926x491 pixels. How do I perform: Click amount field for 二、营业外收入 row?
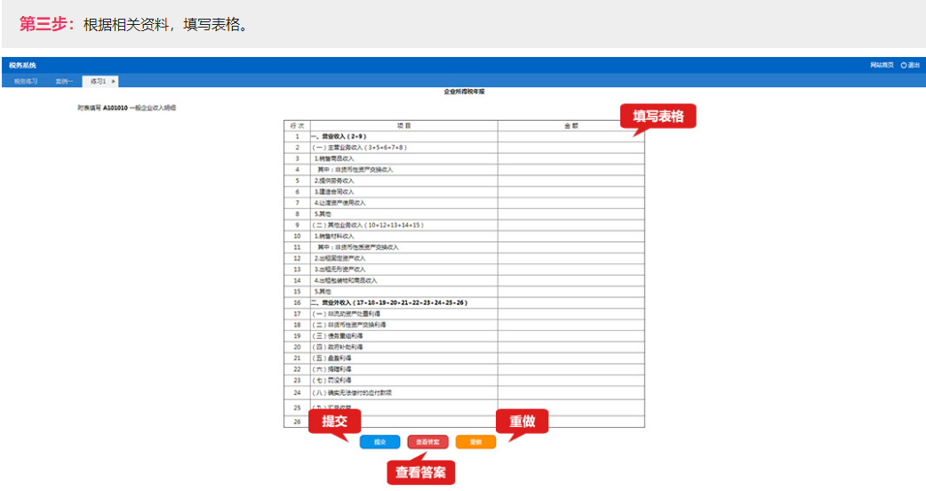tap(571, 302)
